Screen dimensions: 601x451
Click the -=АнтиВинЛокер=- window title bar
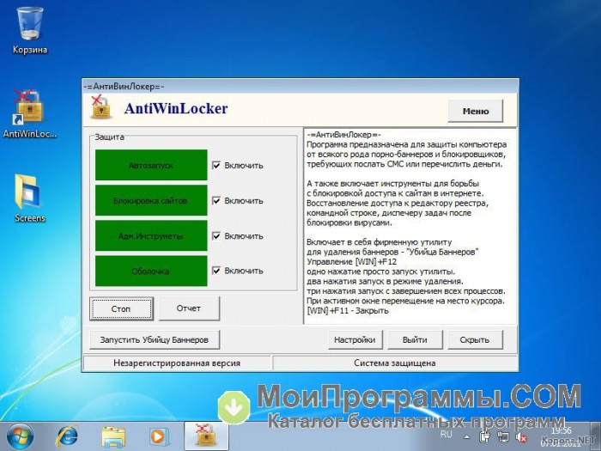[x=300, y=87]
